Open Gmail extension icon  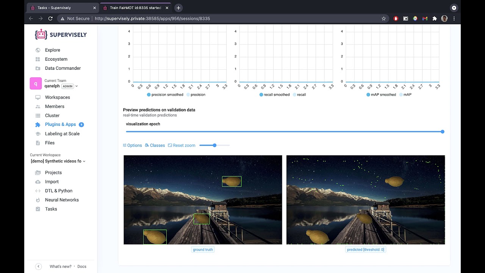point(425,18)
